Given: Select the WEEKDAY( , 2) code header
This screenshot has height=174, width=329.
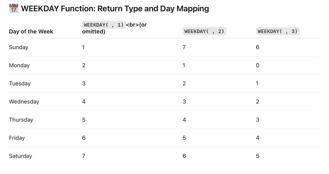Looking at the screenshot, I should (x=204, y=31).
